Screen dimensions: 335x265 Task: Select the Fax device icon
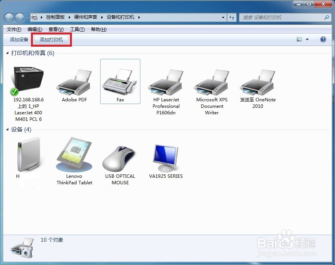point(120,82)
